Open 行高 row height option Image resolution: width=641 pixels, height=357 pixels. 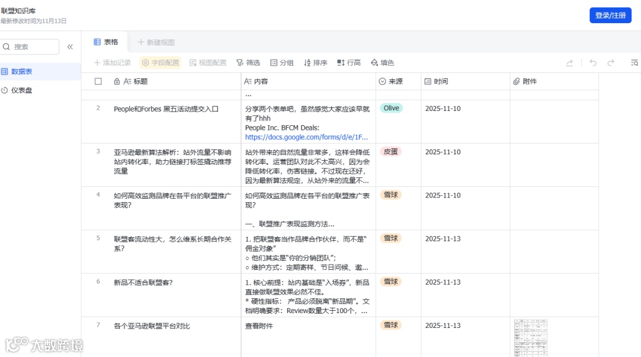pos(349,63)
